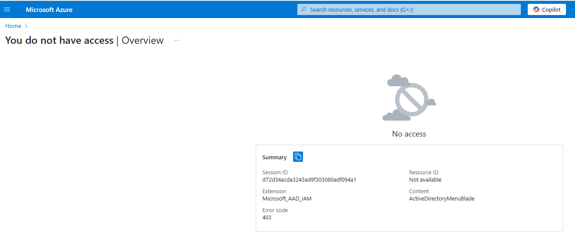575x249 pixels.
Task: Click the Copilot button
Action: [546, 9]
